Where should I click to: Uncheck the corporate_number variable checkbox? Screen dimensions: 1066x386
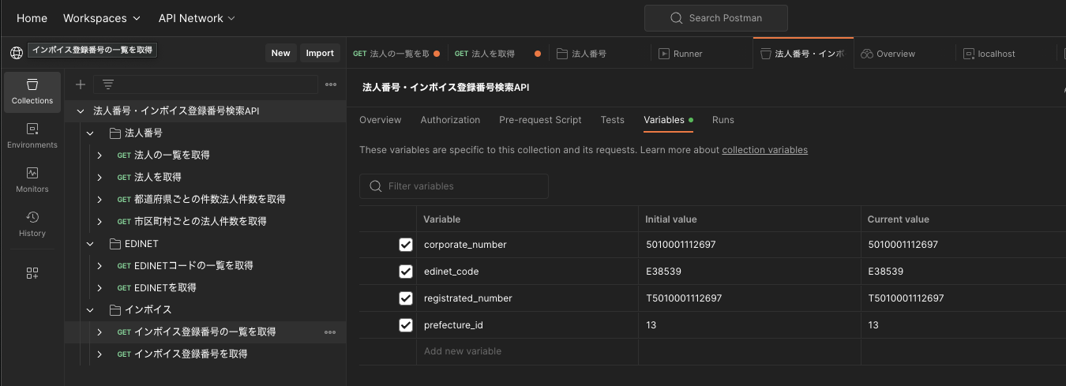point(406,245)
